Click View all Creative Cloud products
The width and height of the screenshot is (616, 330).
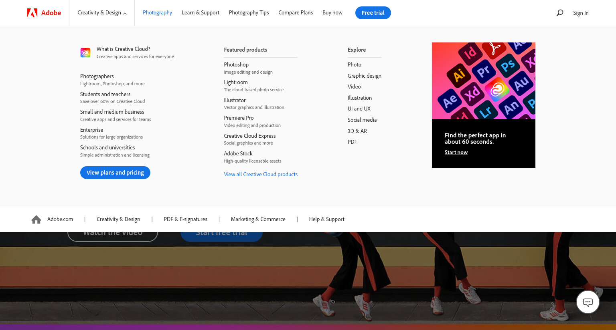coord(261,174)
